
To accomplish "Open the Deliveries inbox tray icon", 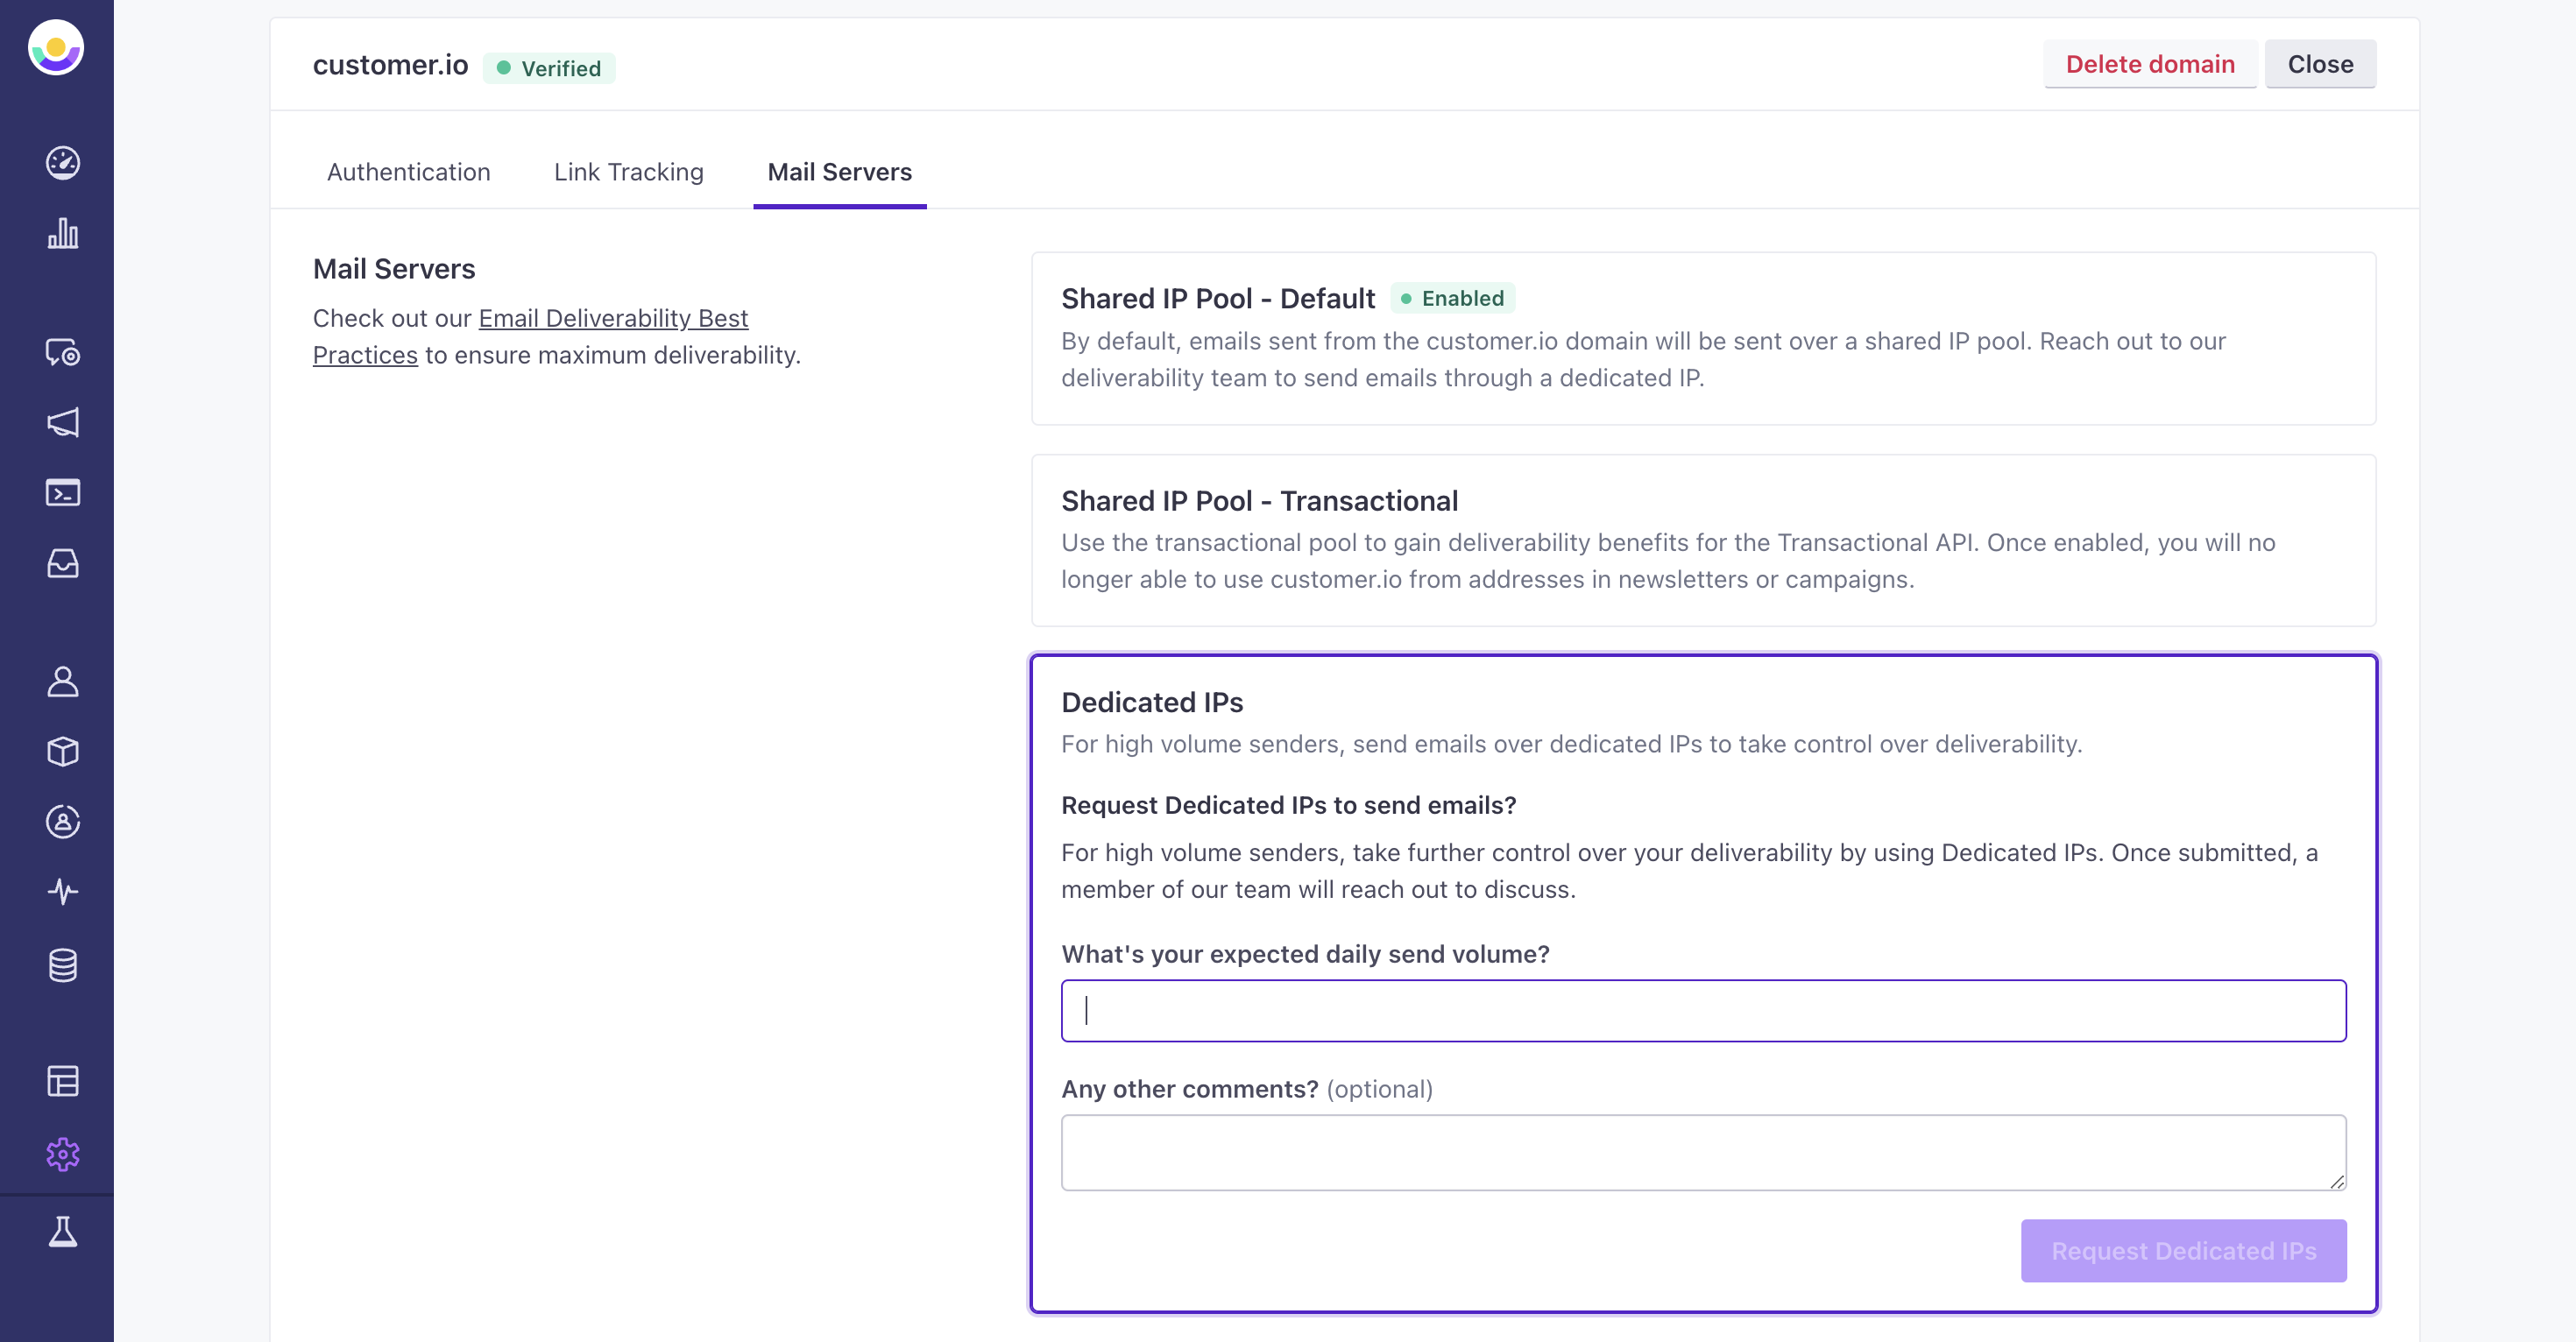I will pos(62,563).
